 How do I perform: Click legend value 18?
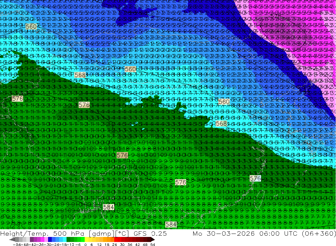(x=107, y=245)
